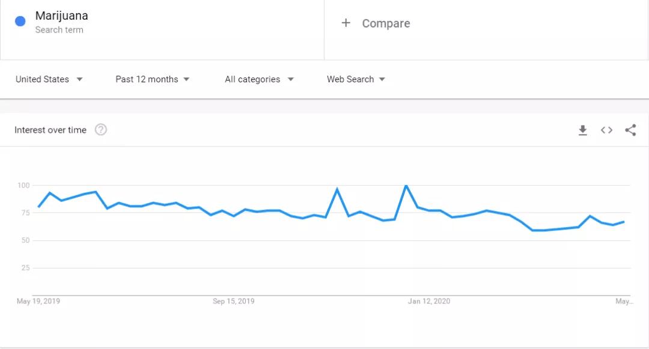Click the blue Marijuana term dot

[20, 21]
